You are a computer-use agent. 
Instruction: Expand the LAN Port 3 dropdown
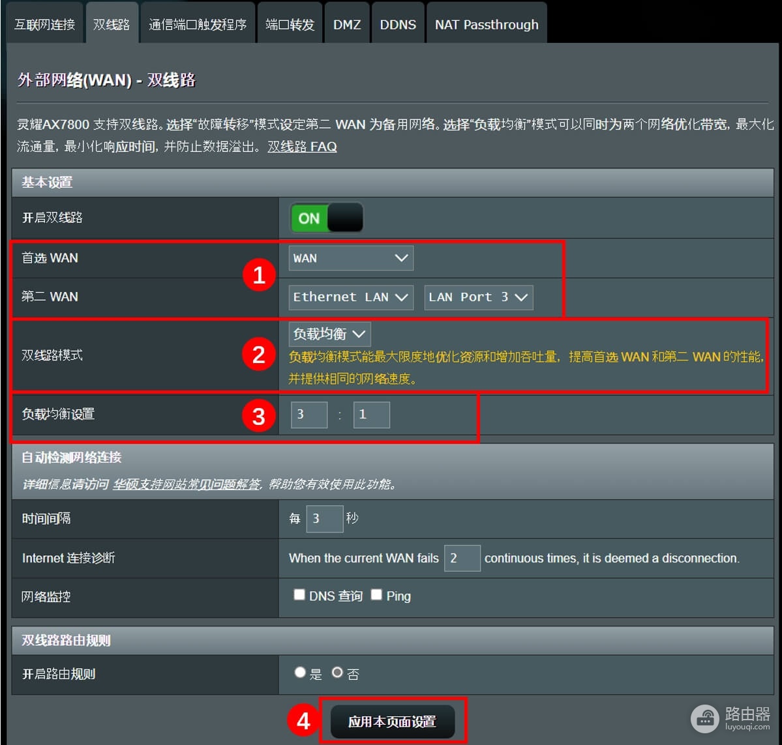click(478, 297)
